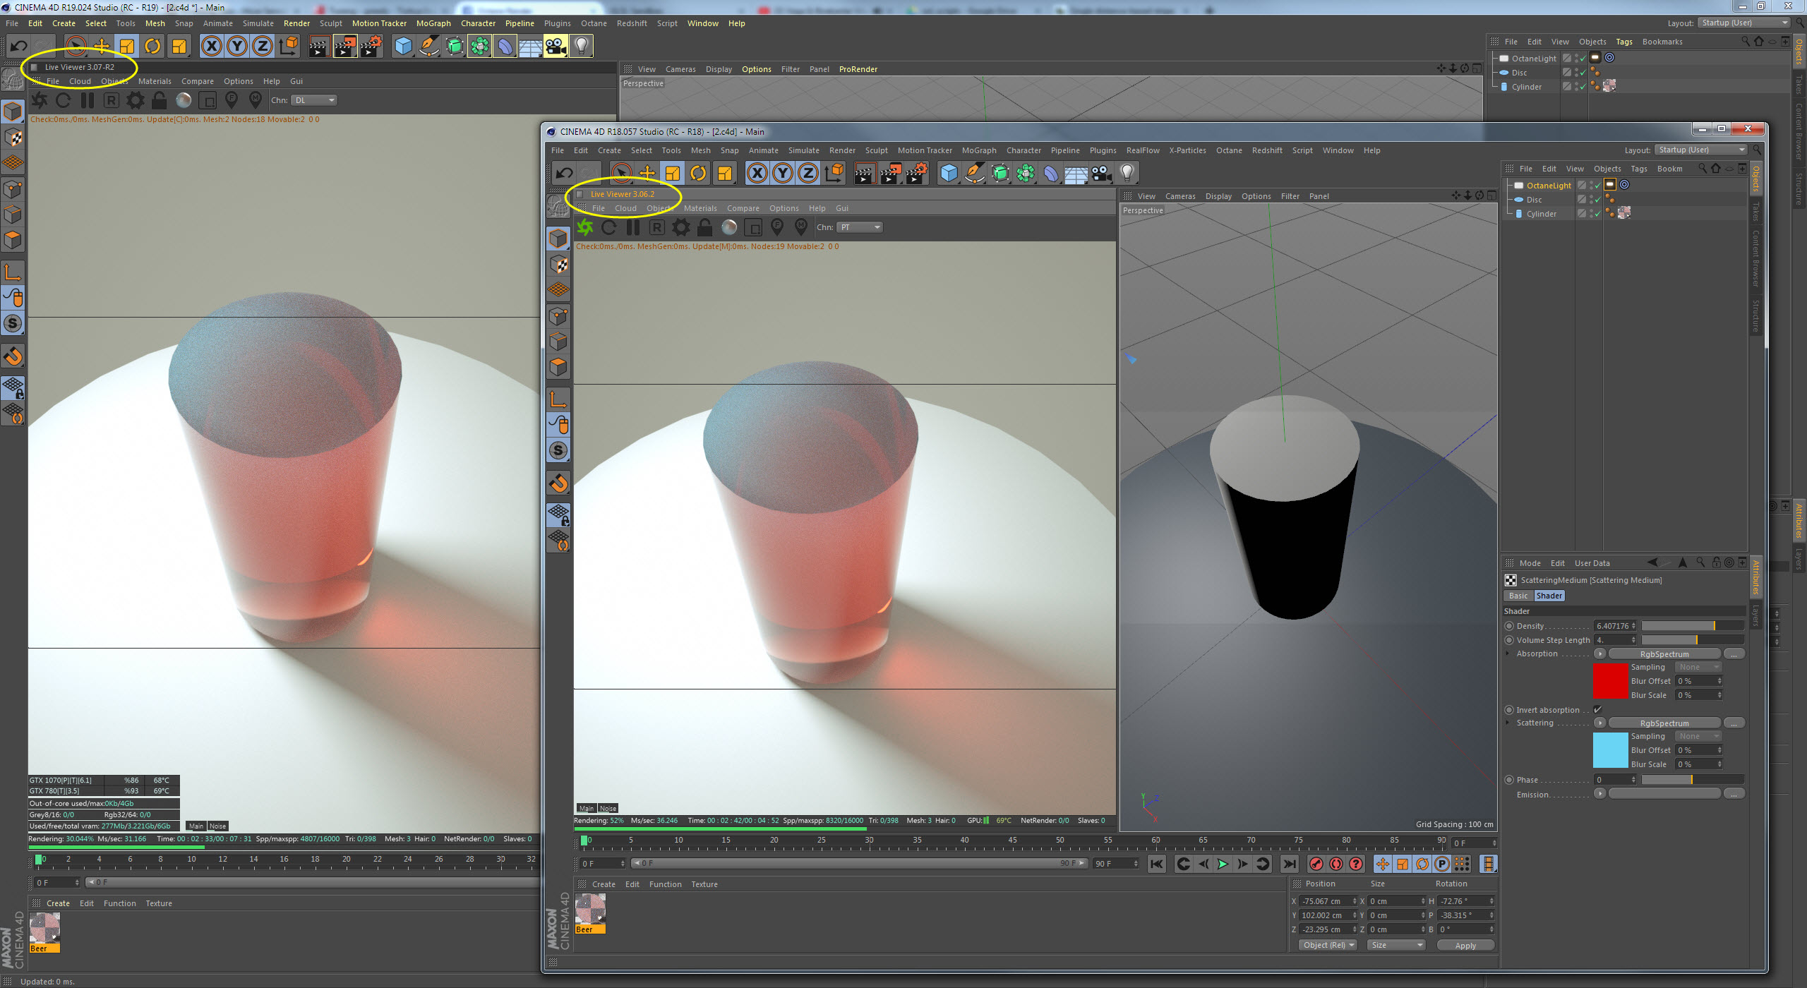Image resolution: width=1807 pixels, height=988 pixels.
Task: Expand the Absorption parameter triangle
Action: [1508, 654]
